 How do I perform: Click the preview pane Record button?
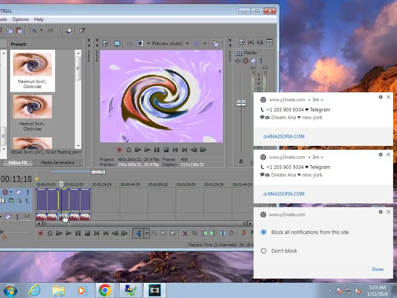point(119,150)
